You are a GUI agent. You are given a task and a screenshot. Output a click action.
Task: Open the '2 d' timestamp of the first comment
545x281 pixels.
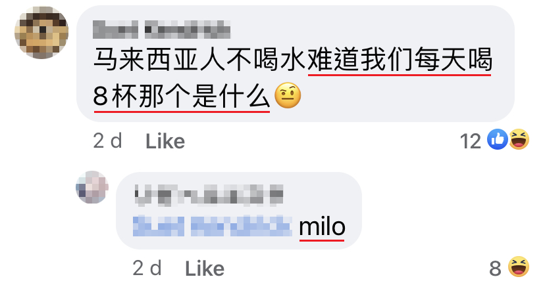pyautogui.click(x=107, y=140)
